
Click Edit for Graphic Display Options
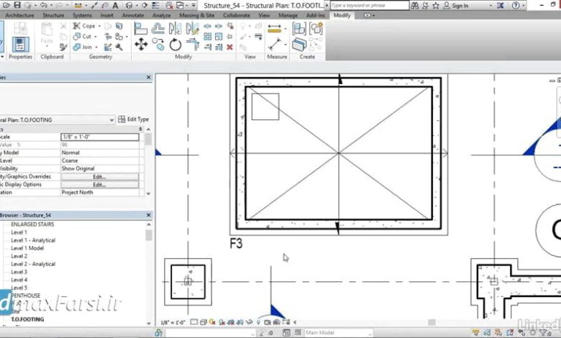[99, 185]
